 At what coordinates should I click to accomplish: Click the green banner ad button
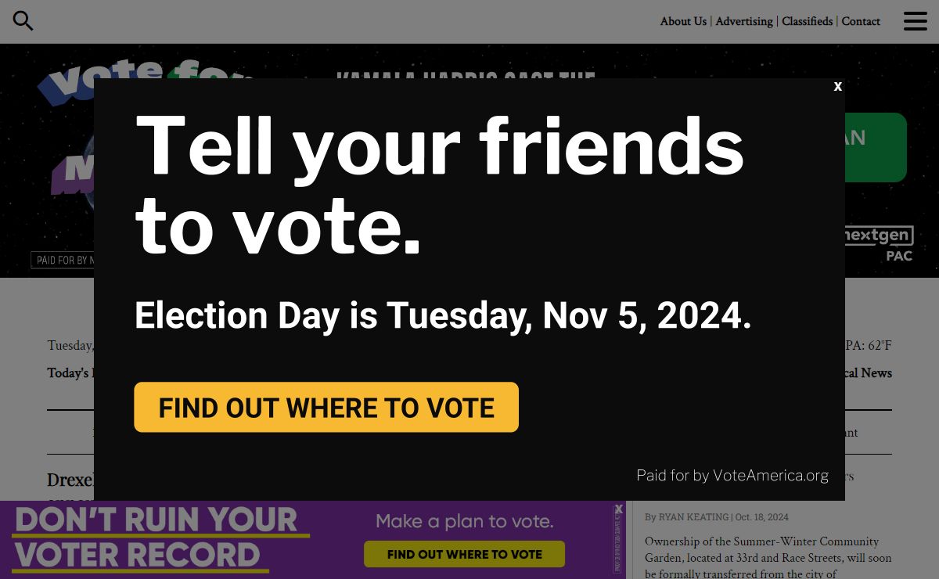pyautogui.click(x=876, y=147)
